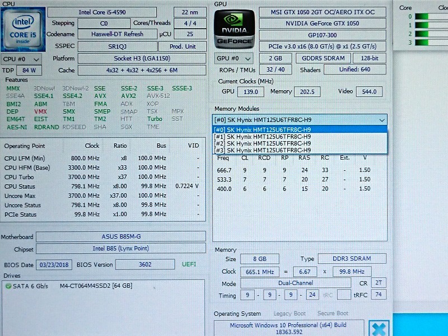
Task: Click the PCIe v3.0 x16 bus field
Action: (x=323, y=46)
